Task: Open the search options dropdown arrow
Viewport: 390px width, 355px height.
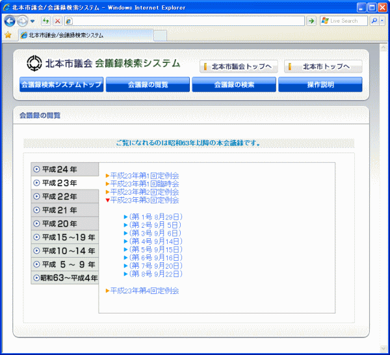Action: 382,21
